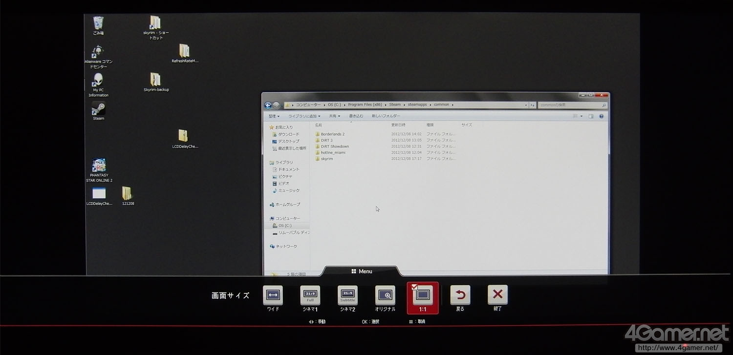733x355 pixels.
Task: Select the 121208 desktop folder
Action: point(128,196)
